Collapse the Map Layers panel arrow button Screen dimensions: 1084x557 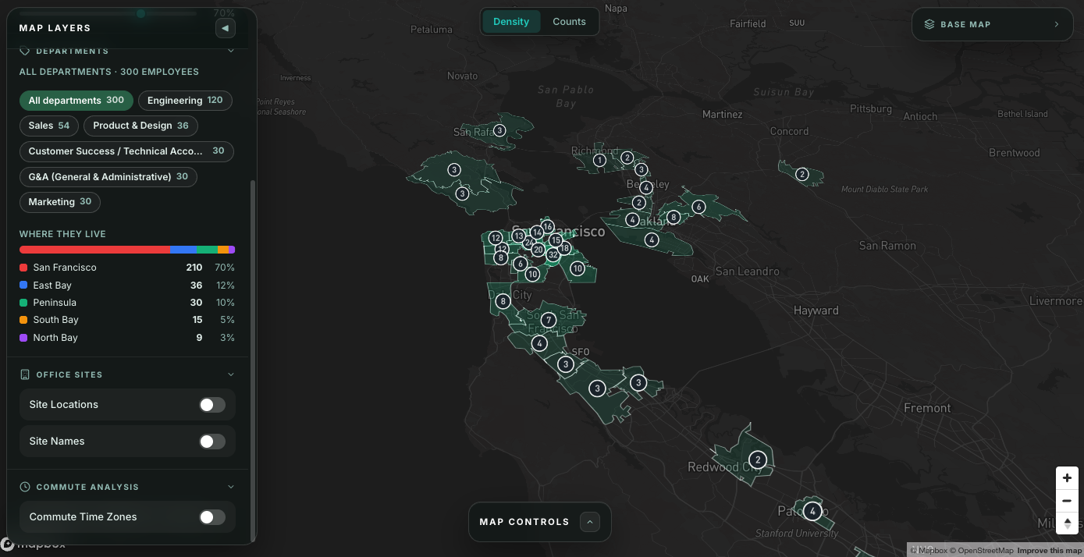click(226, 28)
